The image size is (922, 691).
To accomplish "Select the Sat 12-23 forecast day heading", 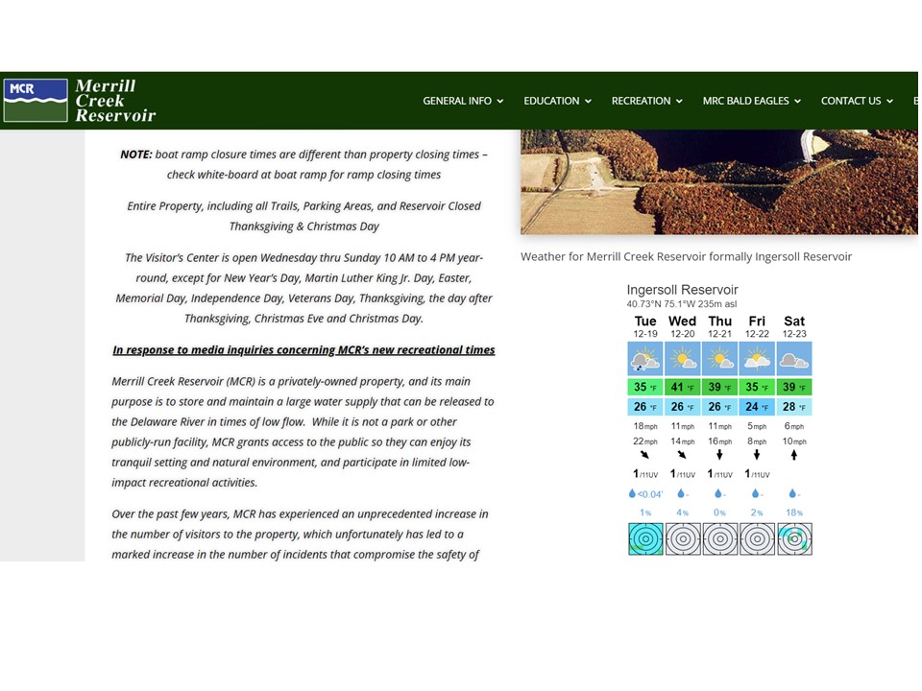I will pos(794,326).
